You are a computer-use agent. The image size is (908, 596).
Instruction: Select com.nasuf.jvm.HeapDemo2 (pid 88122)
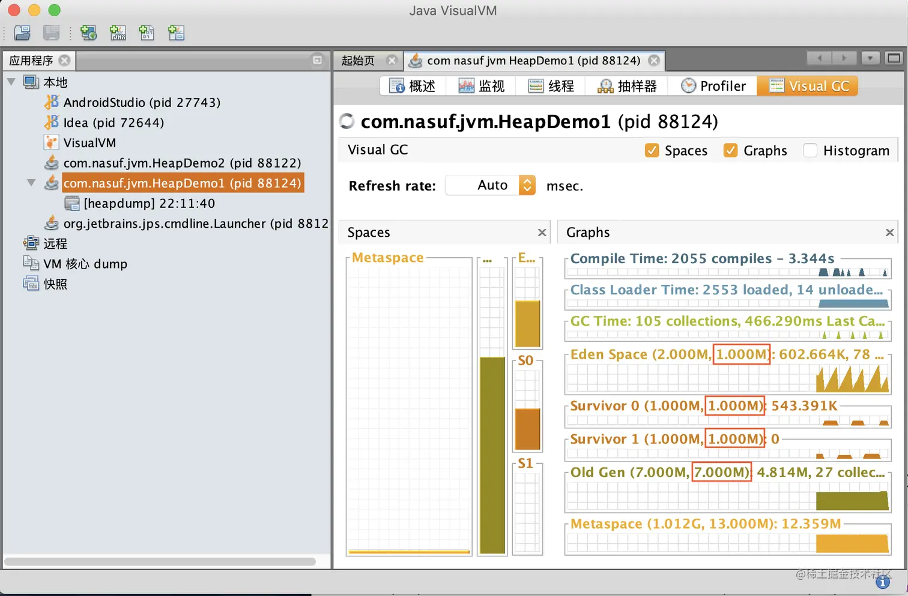(182, 163)
